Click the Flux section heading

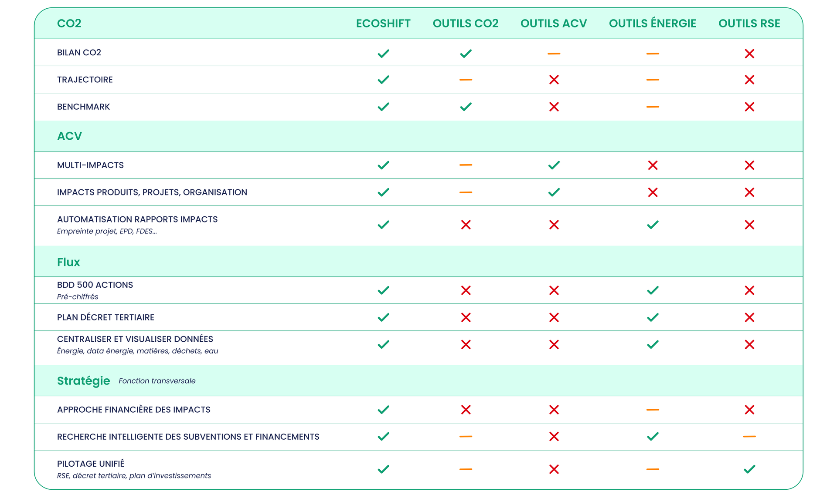[68, 262]
